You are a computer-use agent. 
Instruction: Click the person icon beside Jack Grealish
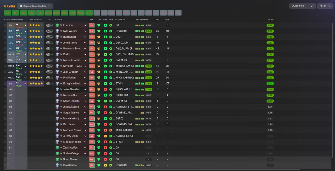click(61, 72)
